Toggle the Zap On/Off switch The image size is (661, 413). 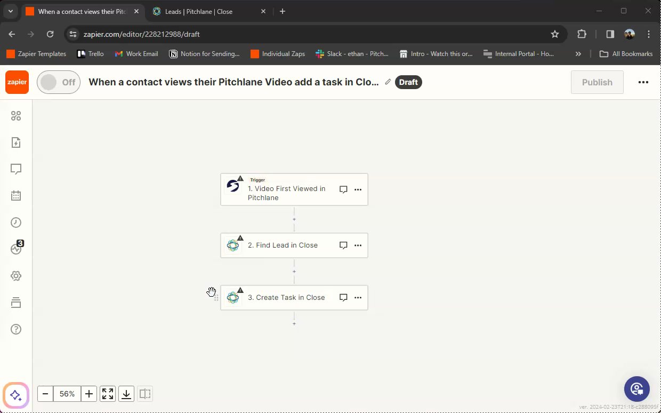[59, 82]
